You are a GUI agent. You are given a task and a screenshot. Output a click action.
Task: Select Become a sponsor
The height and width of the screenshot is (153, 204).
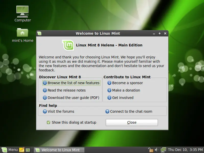coord(125,83)
